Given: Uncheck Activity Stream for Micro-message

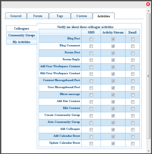Looking at the screenshot, I should [x=113, y=95].
